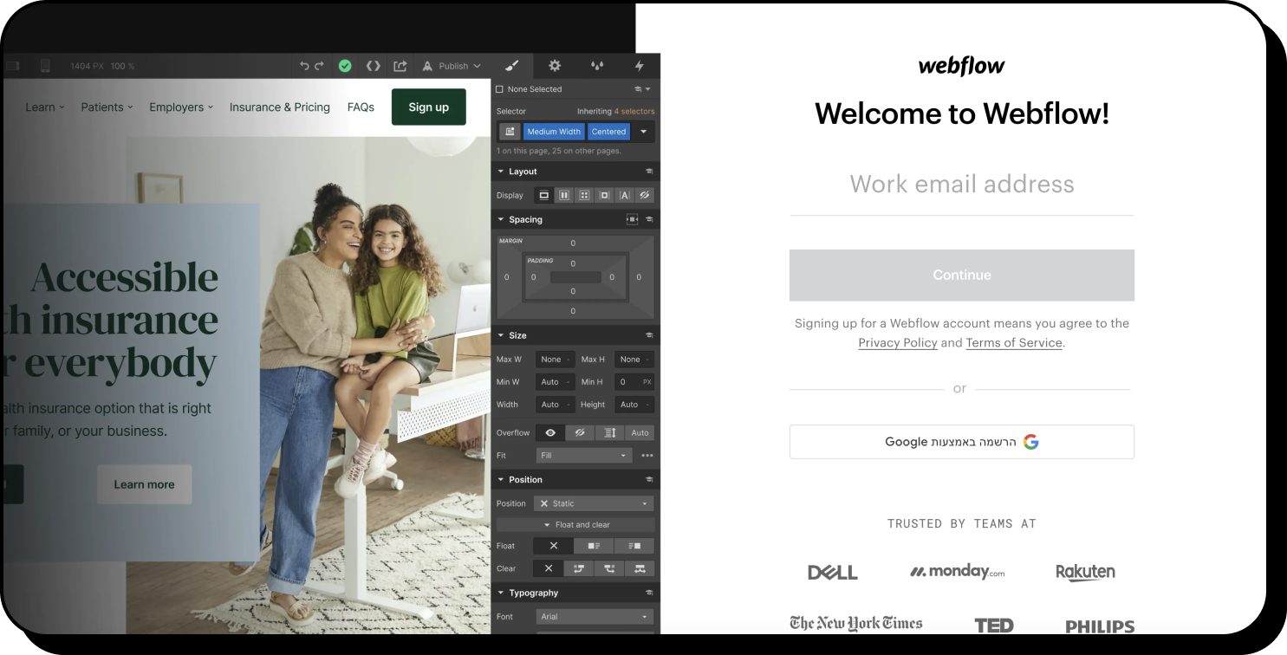The height and width of the screenshot is (655, 1287).
Task: Open the Learn menu in site nav
Action: [x=45, y=107]
